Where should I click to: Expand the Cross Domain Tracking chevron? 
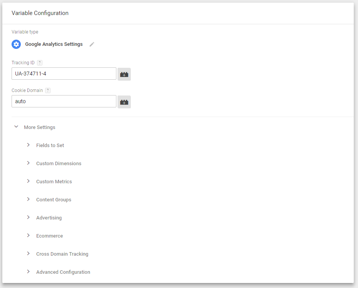pyautogui.click(x=28, y=253)
